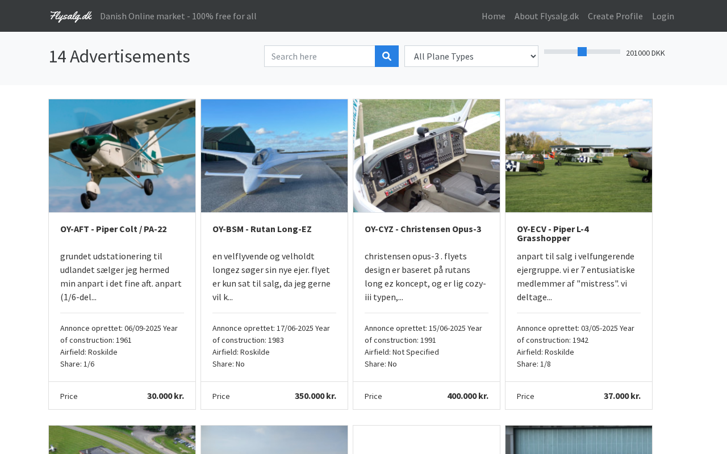Click the price range slider handle
Viewport: 727px width, 454px height.
(582, 52)
